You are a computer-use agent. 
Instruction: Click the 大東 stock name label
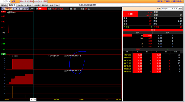point(13,1)
